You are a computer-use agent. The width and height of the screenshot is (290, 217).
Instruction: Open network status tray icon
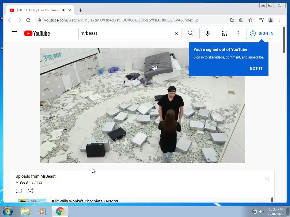255,212
